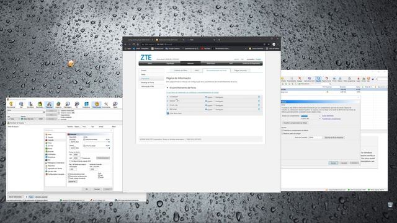This screenshot has width=397, height=223.
Task: Expand the first port forwarding rule row
Action: (x=167, y=97)
